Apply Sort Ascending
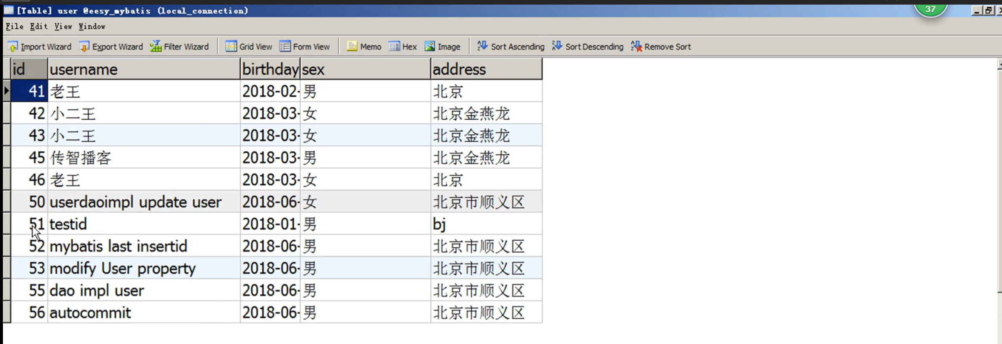Screen dimensions: 1002x344 [x=511, y=47]
